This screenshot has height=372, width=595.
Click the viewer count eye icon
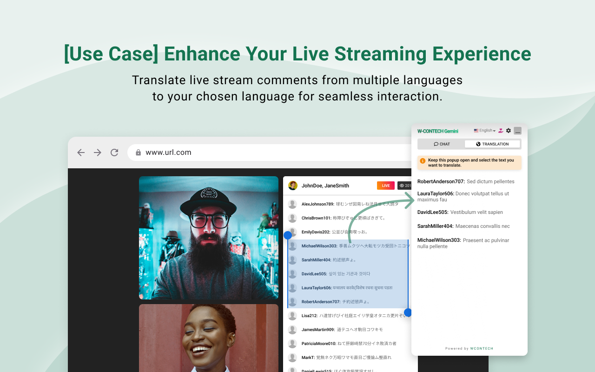(x=402, y=186)
